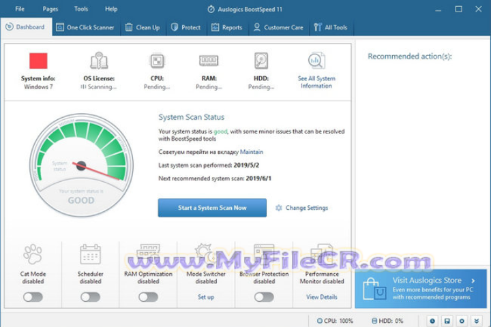Click the clock icon in status bar

(432, 321)
